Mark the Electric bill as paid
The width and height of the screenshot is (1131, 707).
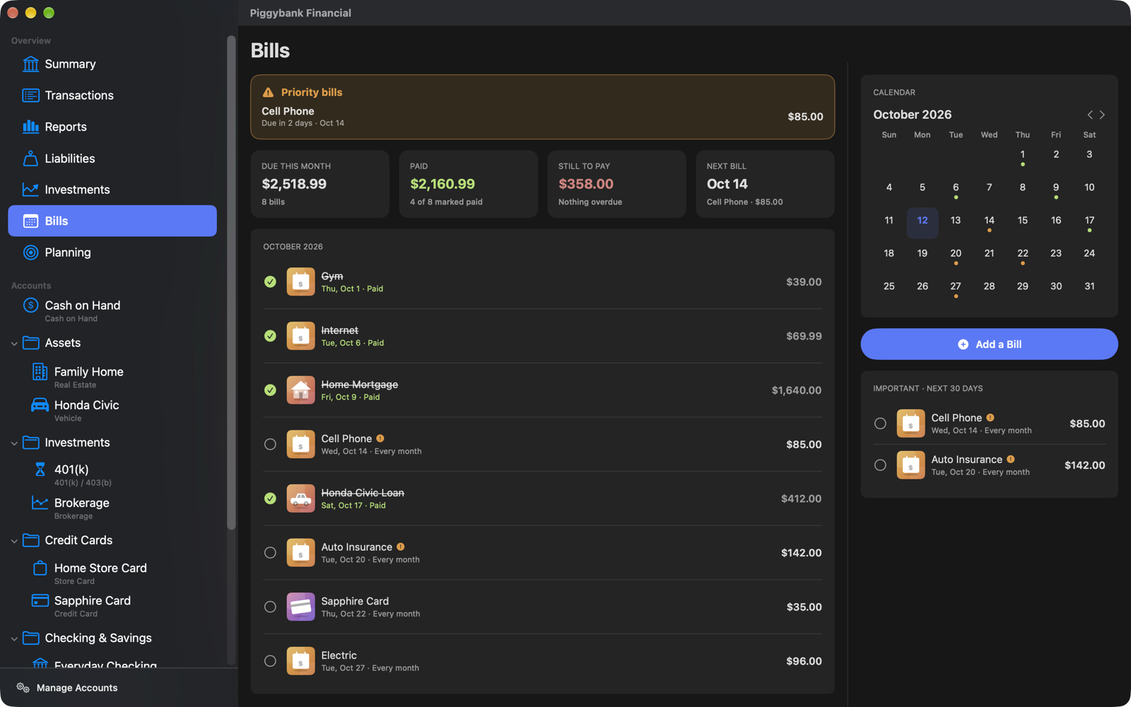tap(270, 661)
